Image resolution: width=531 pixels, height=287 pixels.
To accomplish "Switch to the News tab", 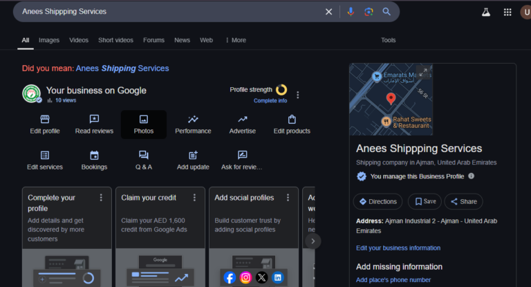I will 182,40.
